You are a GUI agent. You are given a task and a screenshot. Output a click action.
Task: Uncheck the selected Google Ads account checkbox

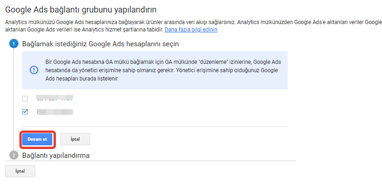[25, 112]
